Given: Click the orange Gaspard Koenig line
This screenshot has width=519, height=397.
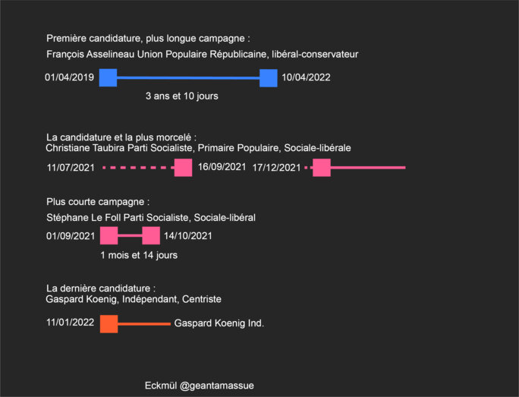Looking at the screenshot, I should (144, 324).
